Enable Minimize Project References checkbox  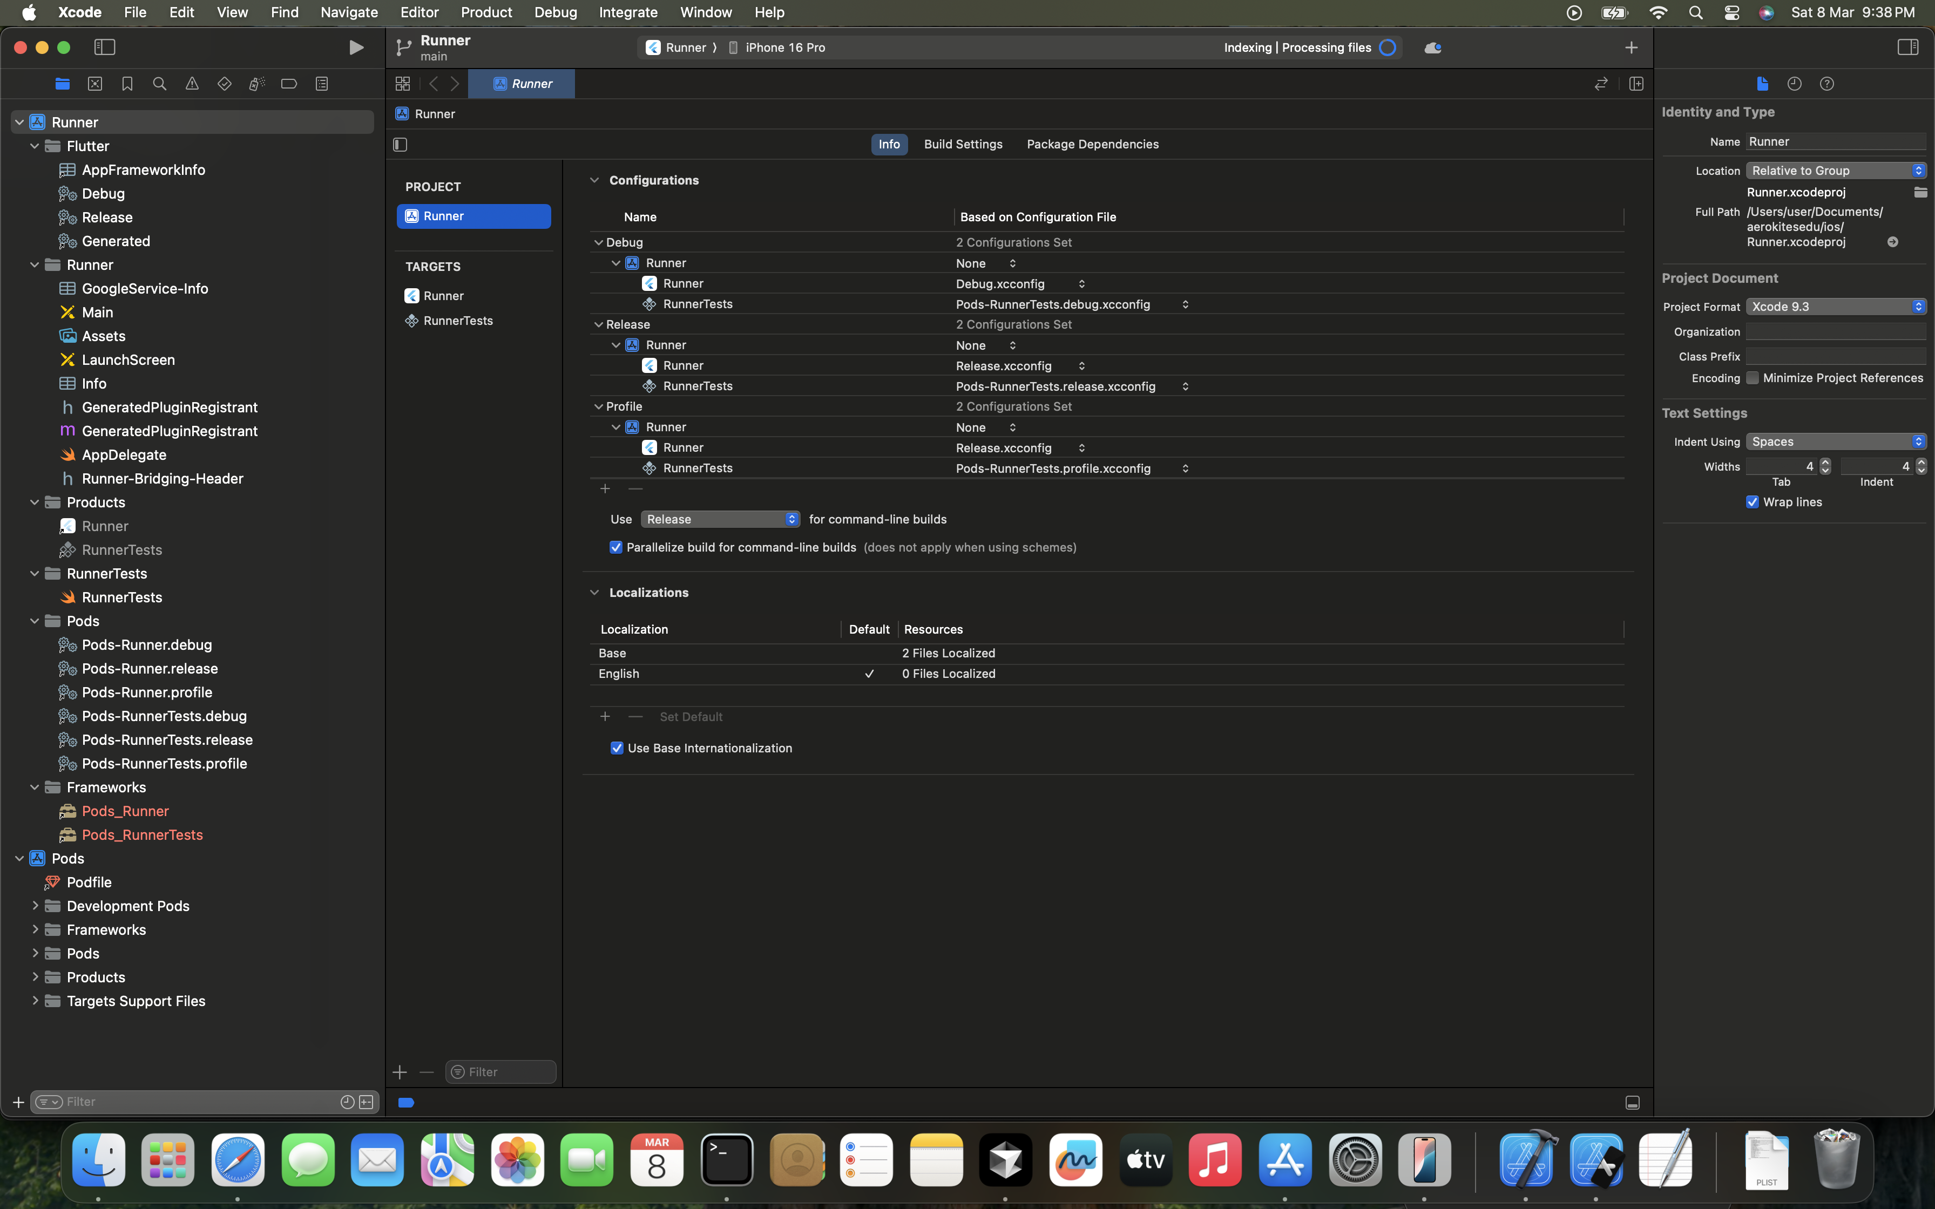point(1753,378)
